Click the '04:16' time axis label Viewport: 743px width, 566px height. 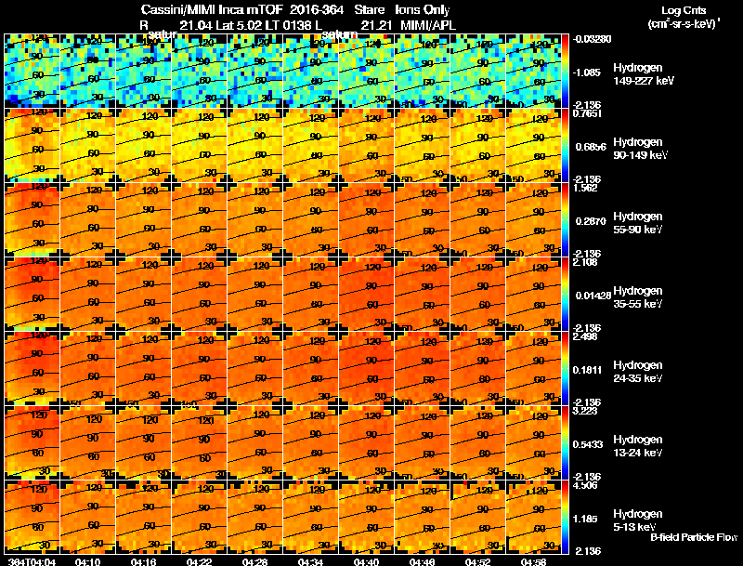tap(144, 561)
